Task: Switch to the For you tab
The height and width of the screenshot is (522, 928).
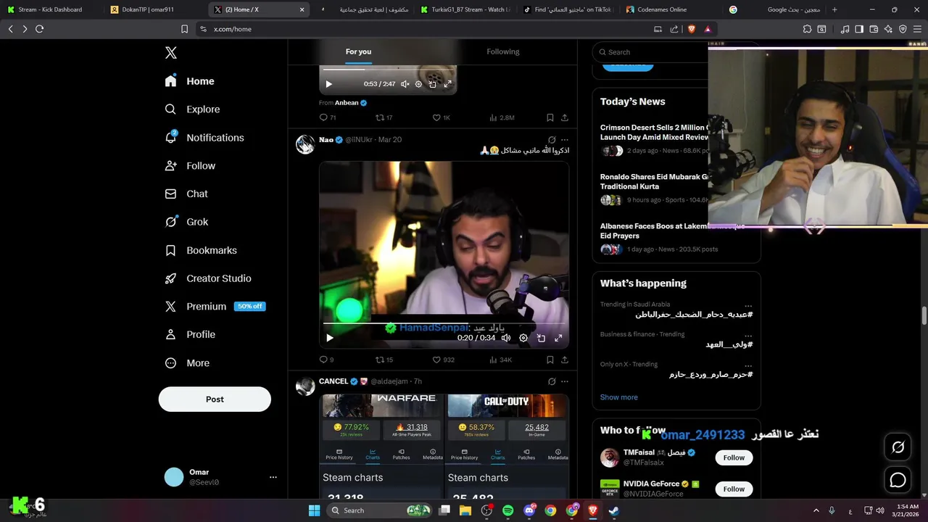Action: point(358,51)
